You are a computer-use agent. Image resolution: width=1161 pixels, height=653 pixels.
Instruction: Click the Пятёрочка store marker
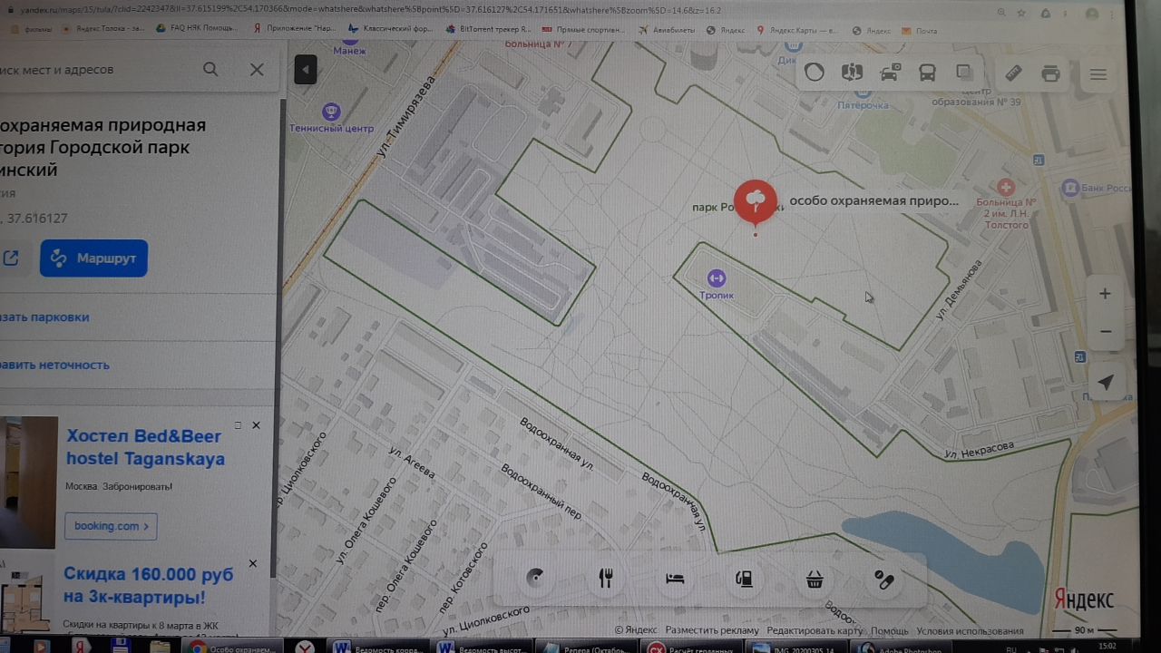862,93
